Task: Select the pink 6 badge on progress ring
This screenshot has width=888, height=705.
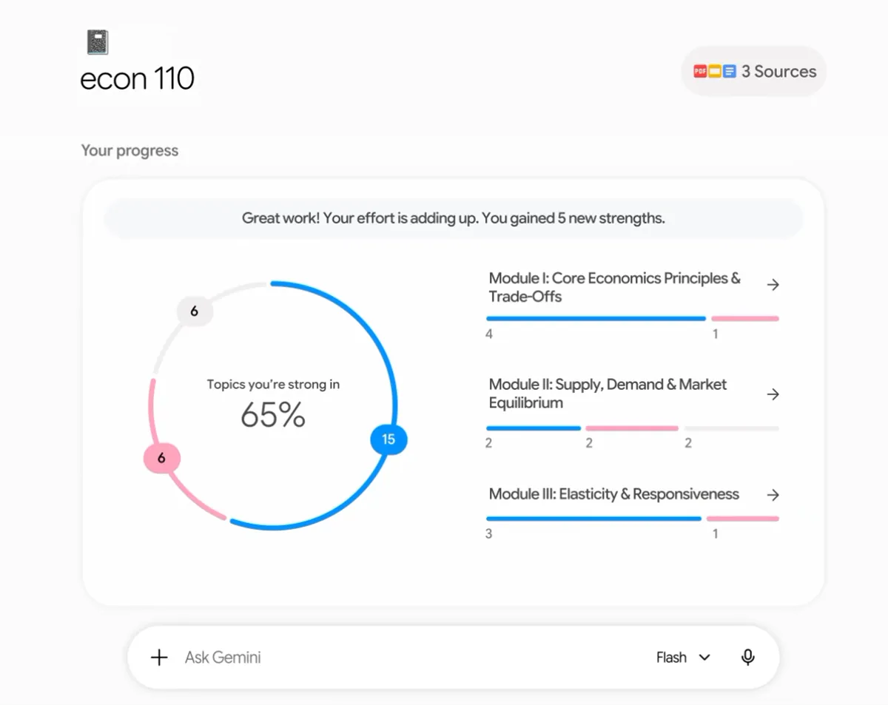Action: [x=161, y=459]
